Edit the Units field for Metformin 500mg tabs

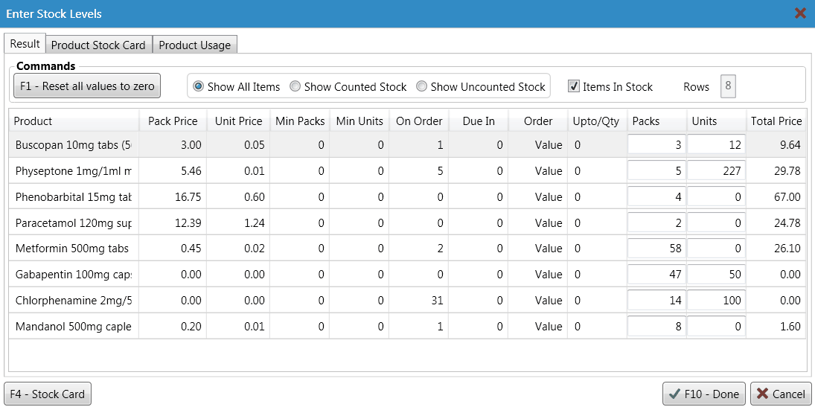click(x=716, y=249)
